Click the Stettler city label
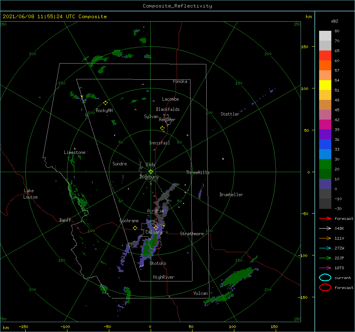This screenshot has width=355, height=332. pos(230,114)
